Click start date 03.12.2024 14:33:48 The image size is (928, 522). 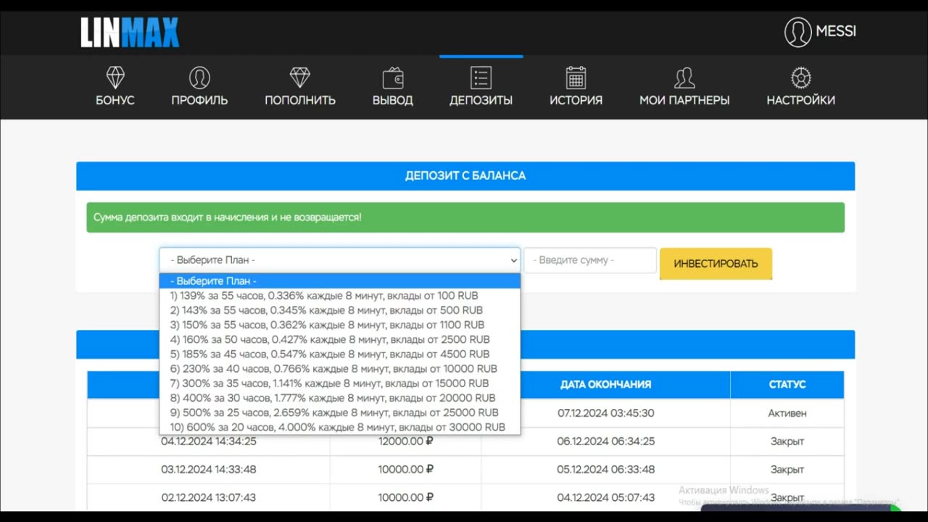[x=209, y=469]
